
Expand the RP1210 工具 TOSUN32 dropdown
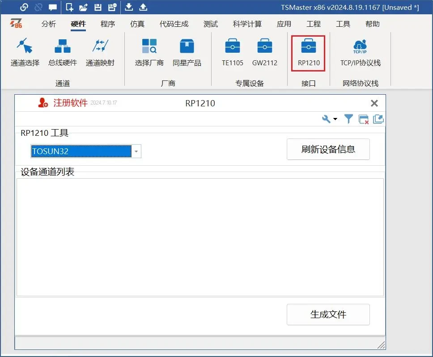(136, 151)
